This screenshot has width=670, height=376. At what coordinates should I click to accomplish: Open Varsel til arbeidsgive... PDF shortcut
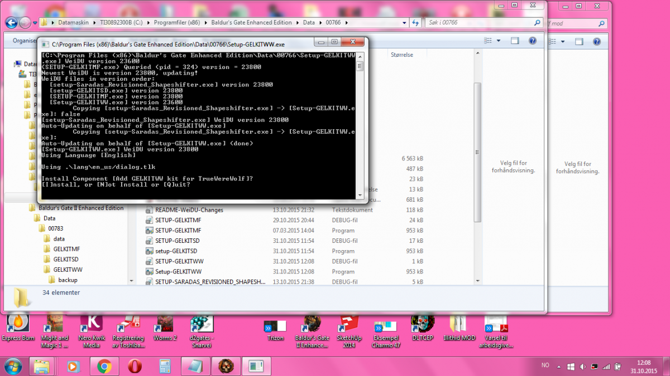click(496, 331)
